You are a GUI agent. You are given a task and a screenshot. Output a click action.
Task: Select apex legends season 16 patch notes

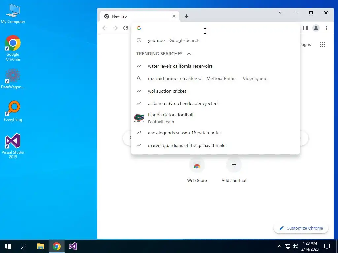pos(216,133)
